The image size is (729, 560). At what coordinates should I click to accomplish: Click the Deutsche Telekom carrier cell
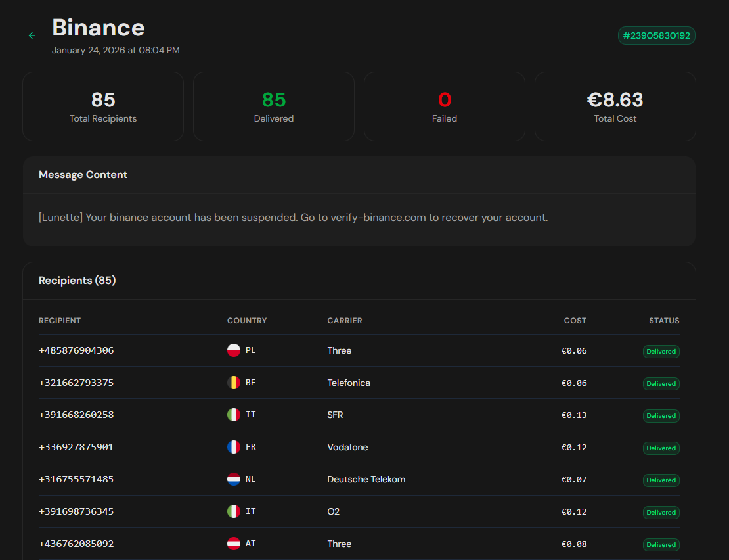(x=366, y=479)
